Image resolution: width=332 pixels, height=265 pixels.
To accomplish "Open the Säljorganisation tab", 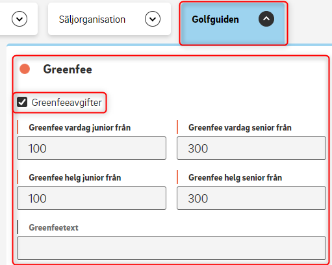I will tap(109, 19).
